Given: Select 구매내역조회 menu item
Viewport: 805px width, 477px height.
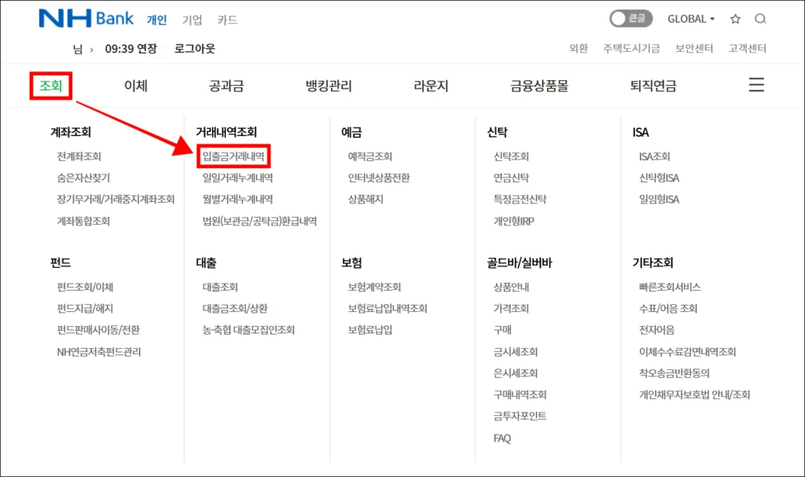Looking at the screenshot, I should pos(520,394).
